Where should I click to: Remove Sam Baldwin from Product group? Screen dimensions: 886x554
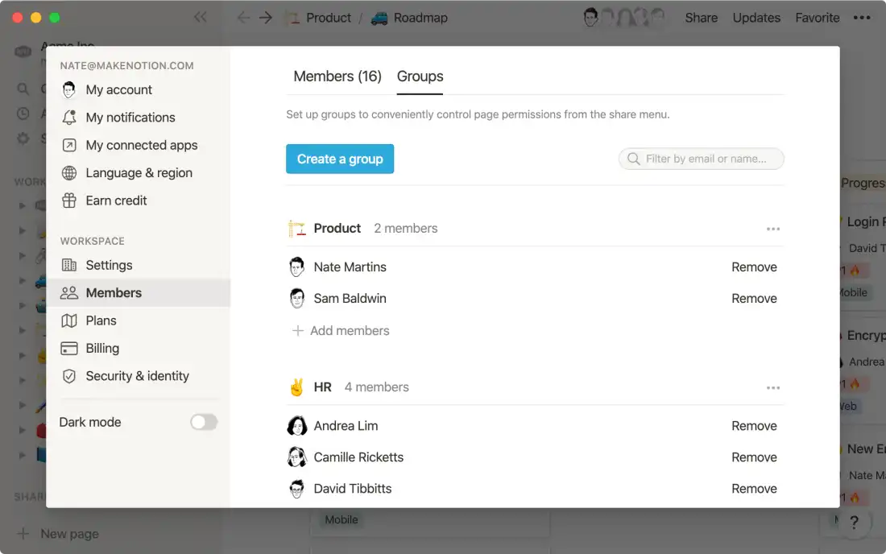(x=754, y=298)
